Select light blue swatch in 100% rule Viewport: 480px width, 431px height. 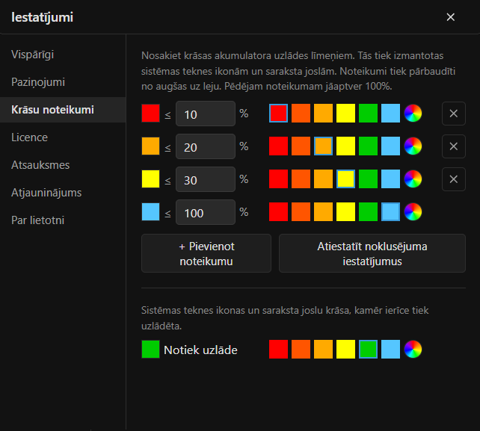(390, 211)
